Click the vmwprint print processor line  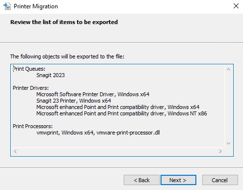click(x=98, y=133)
